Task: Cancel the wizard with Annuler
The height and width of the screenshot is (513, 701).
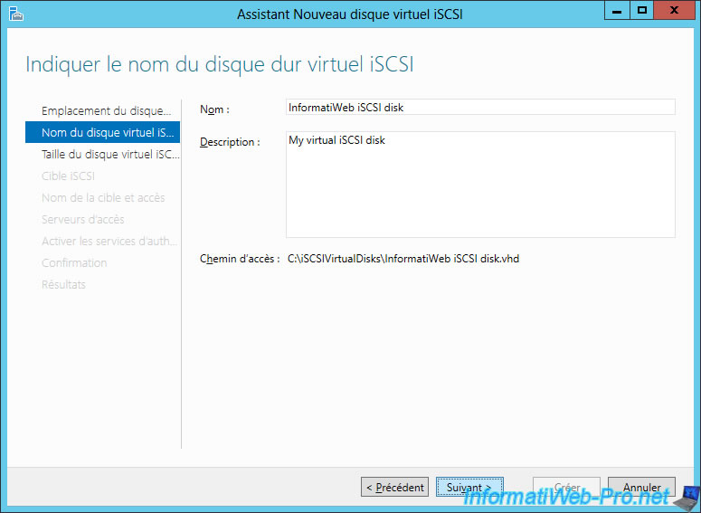Action: [x=641, y=487]
